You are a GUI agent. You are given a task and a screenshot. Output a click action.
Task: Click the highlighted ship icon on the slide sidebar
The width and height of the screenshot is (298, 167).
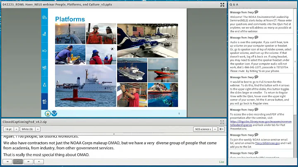coord(44,102)
